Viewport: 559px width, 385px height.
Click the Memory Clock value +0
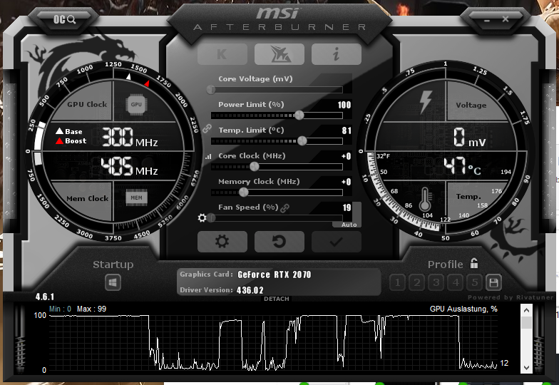[346, 182]
